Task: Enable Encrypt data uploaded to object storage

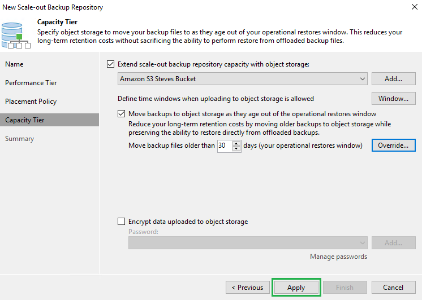Action: point(122,222)
